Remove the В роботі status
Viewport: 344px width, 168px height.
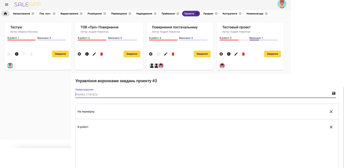click(331, 127)
